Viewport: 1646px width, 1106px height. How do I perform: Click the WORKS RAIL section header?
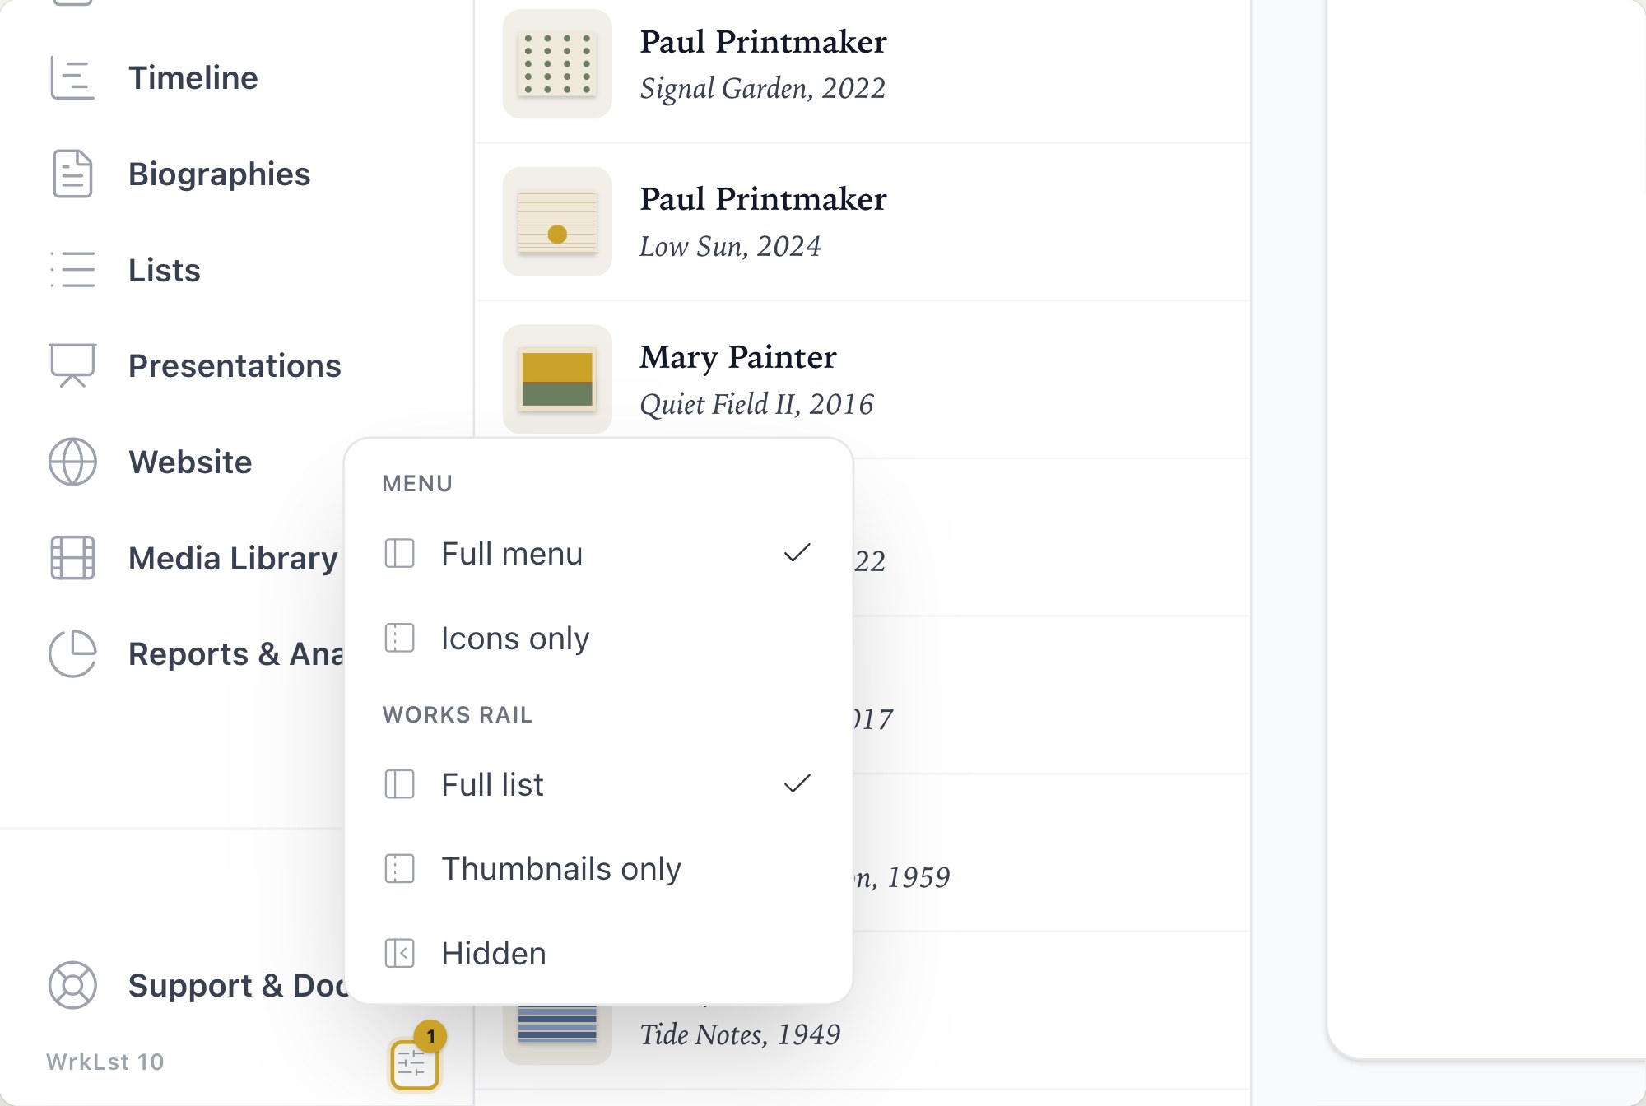pyautogui.click(x=458, y=714)
